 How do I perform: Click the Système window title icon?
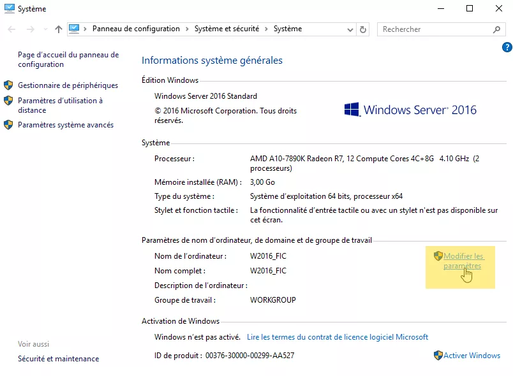[10, 8]
